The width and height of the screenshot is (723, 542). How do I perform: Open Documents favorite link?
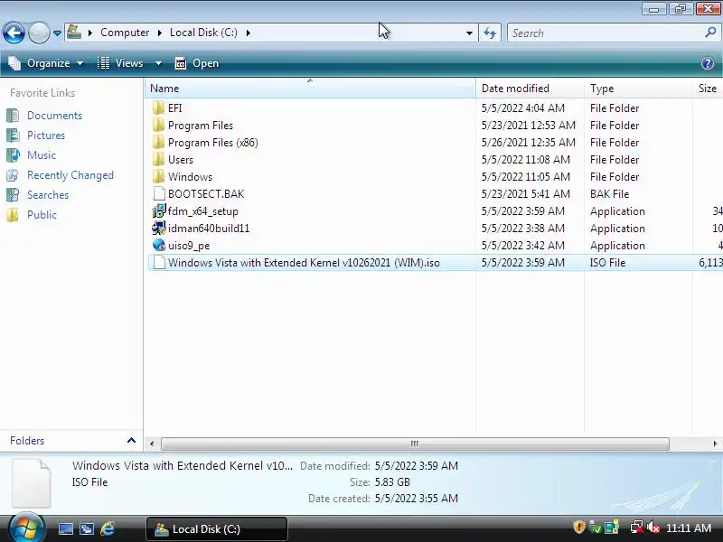pos(54,116)
